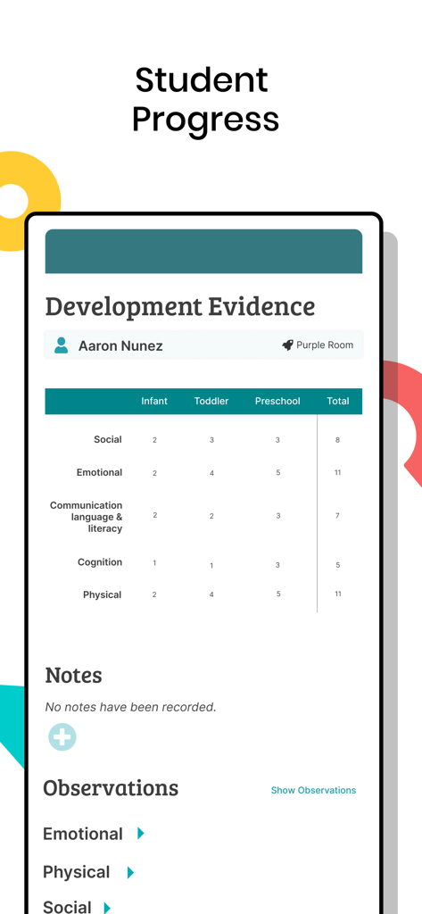This screenshot has height=914, width=422.
Task: Click the Observations heading
Action: coord(111,787)
